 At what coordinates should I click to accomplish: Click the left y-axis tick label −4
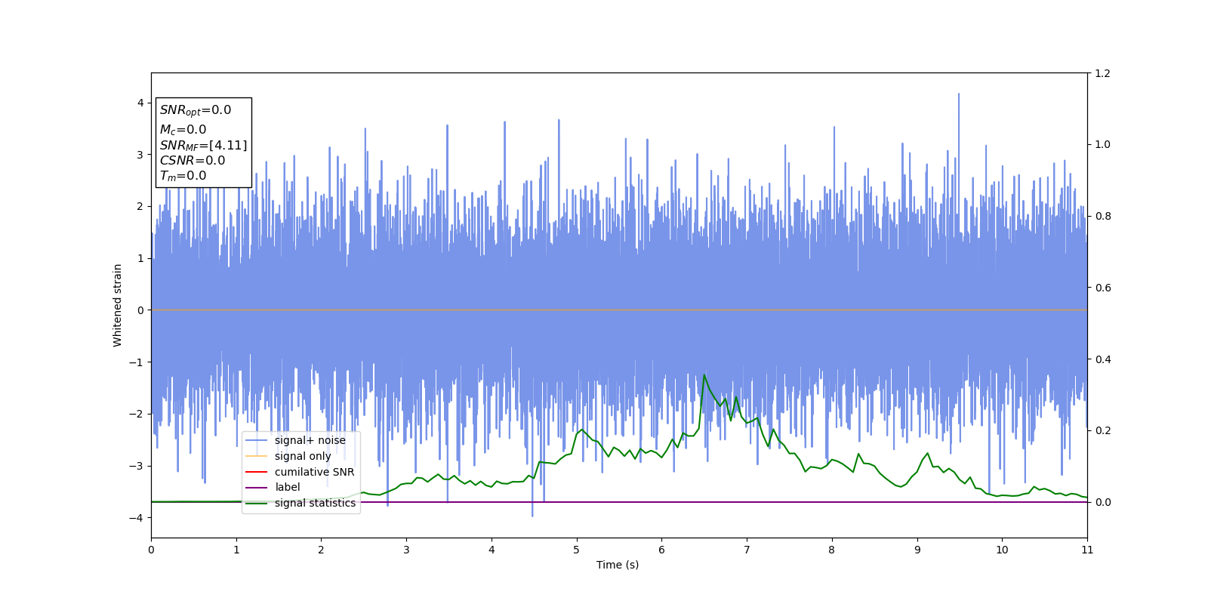[x=136, y=518]
